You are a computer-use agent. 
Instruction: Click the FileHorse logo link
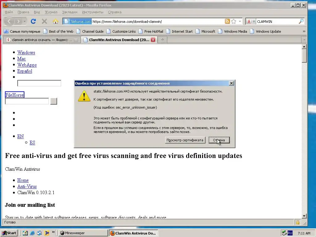pos(15,95)
